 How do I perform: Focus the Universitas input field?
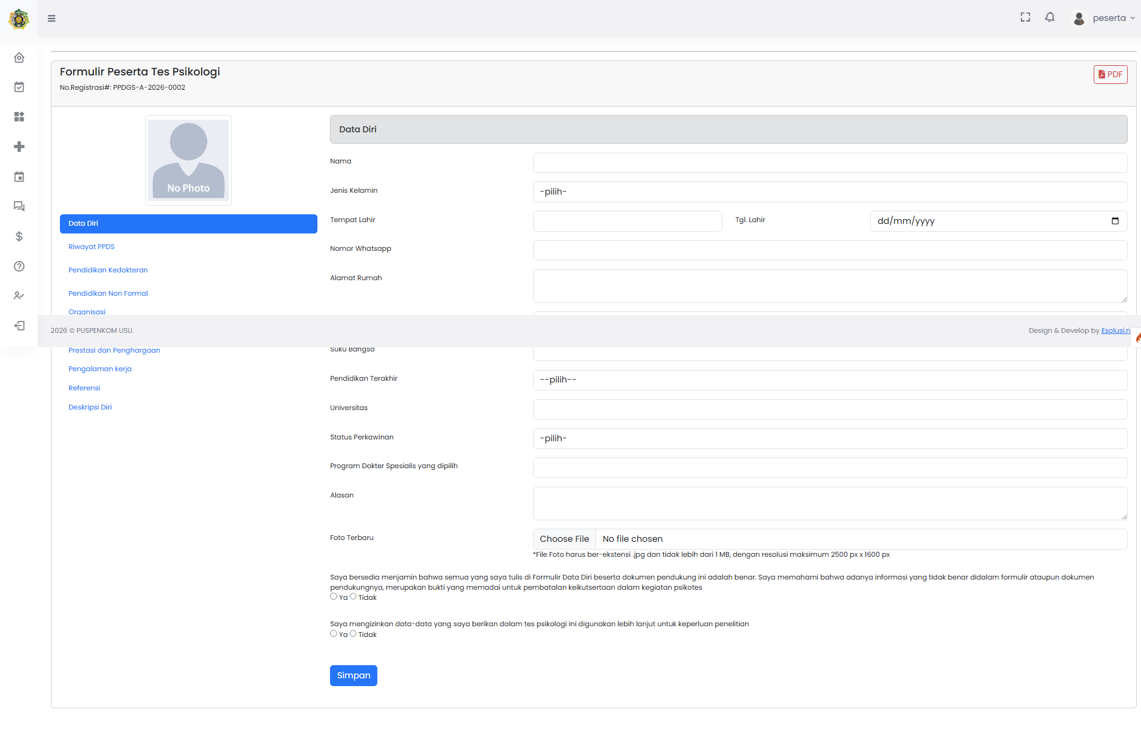pos(830,410)
